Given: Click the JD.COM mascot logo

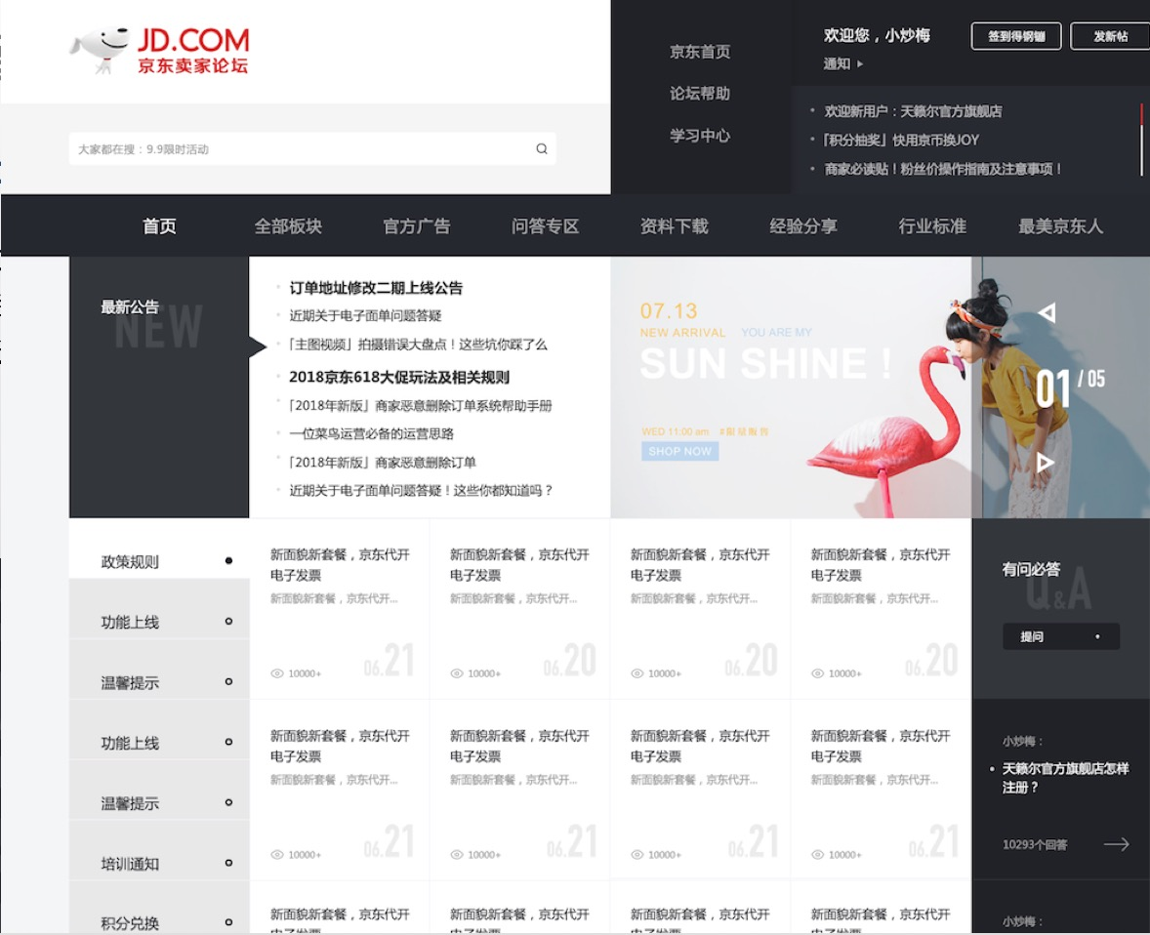Looking at the screenshot, I should click(x=98, y=47).
